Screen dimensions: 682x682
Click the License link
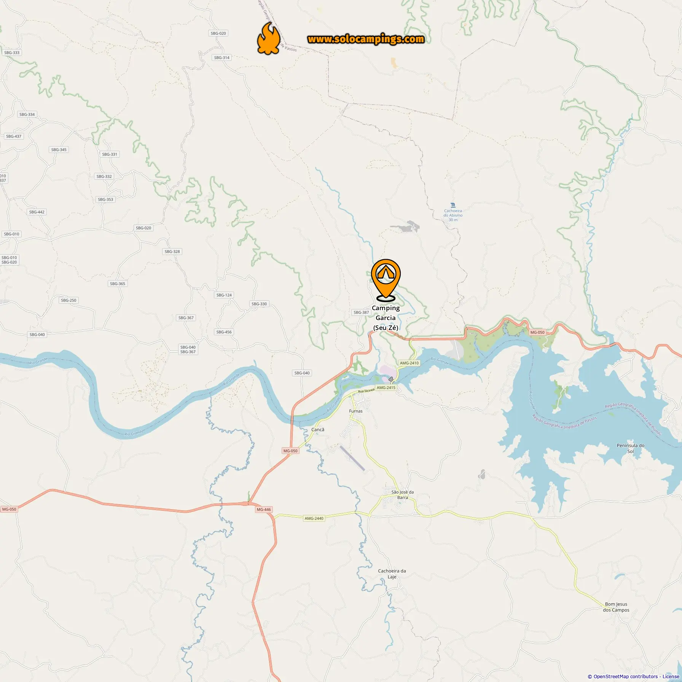point(671,676)
